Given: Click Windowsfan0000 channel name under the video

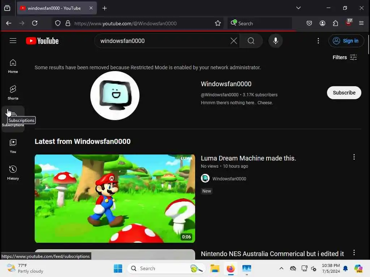Looking at the screenshot, I should (229, 179).
